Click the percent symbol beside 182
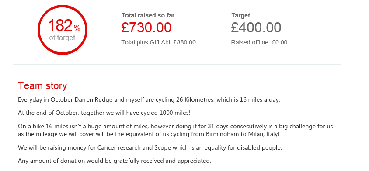Image resolution: width=369 pixels, height=171 pixels. 77,28
